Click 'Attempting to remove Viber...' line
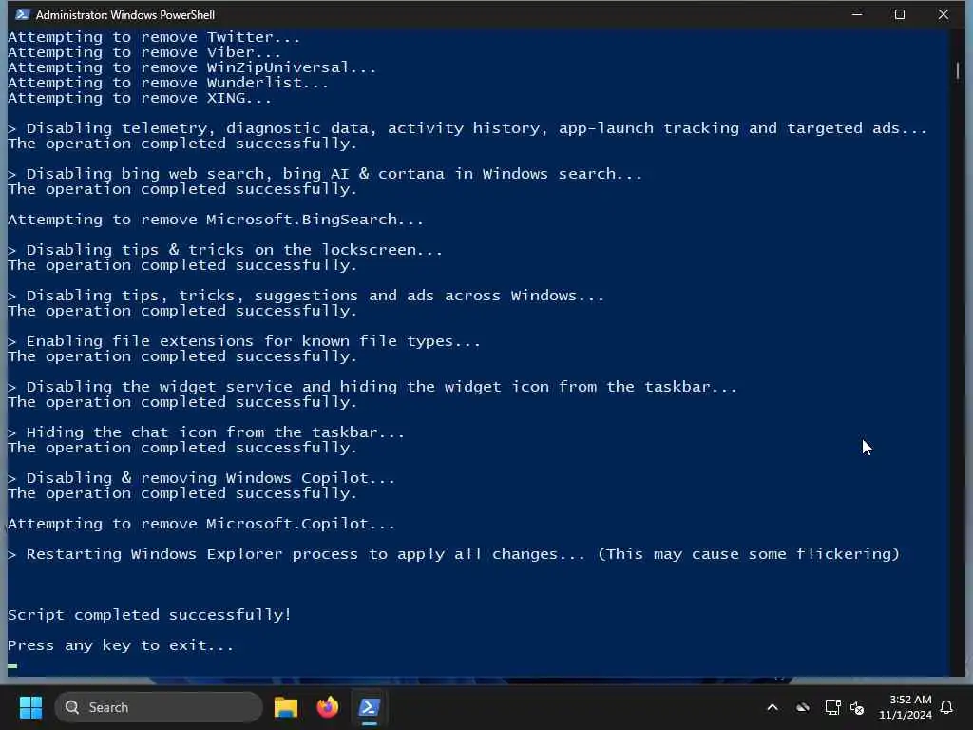 click(144, 52)
